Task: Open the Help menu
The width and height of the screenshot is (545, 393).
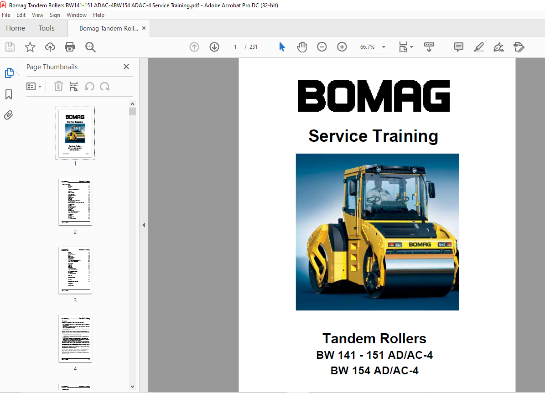Action: coord(99,15)
